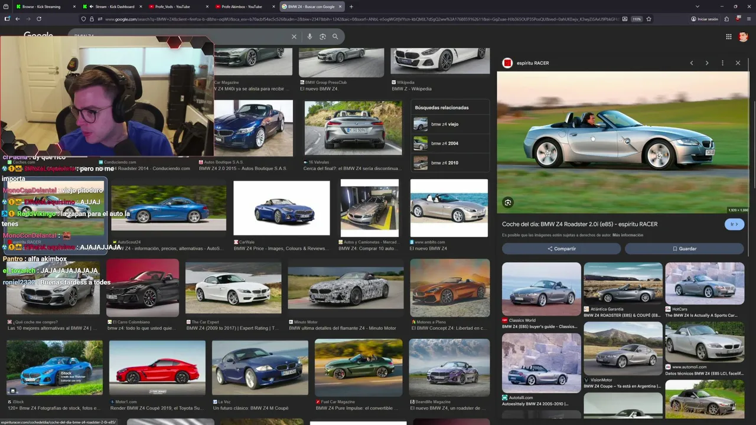Image resolution: width=756 pixels, height=425 pixels.
Task: Open Coche del día BMW Z4 Roadster title
Action: pyautogui.click(x=579, y=224)
